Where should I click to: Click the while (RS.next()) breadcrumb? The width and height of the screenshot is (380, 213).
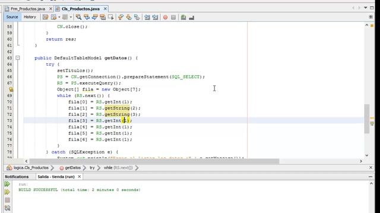pos(118,167)
